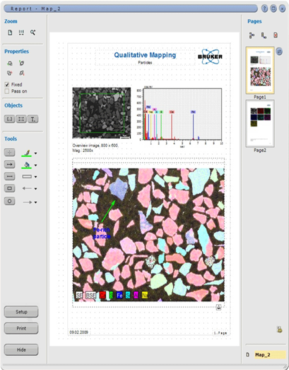Open the pen line color dropdown arrow
The height and width of the screenshot is (370, 289).
36,153
